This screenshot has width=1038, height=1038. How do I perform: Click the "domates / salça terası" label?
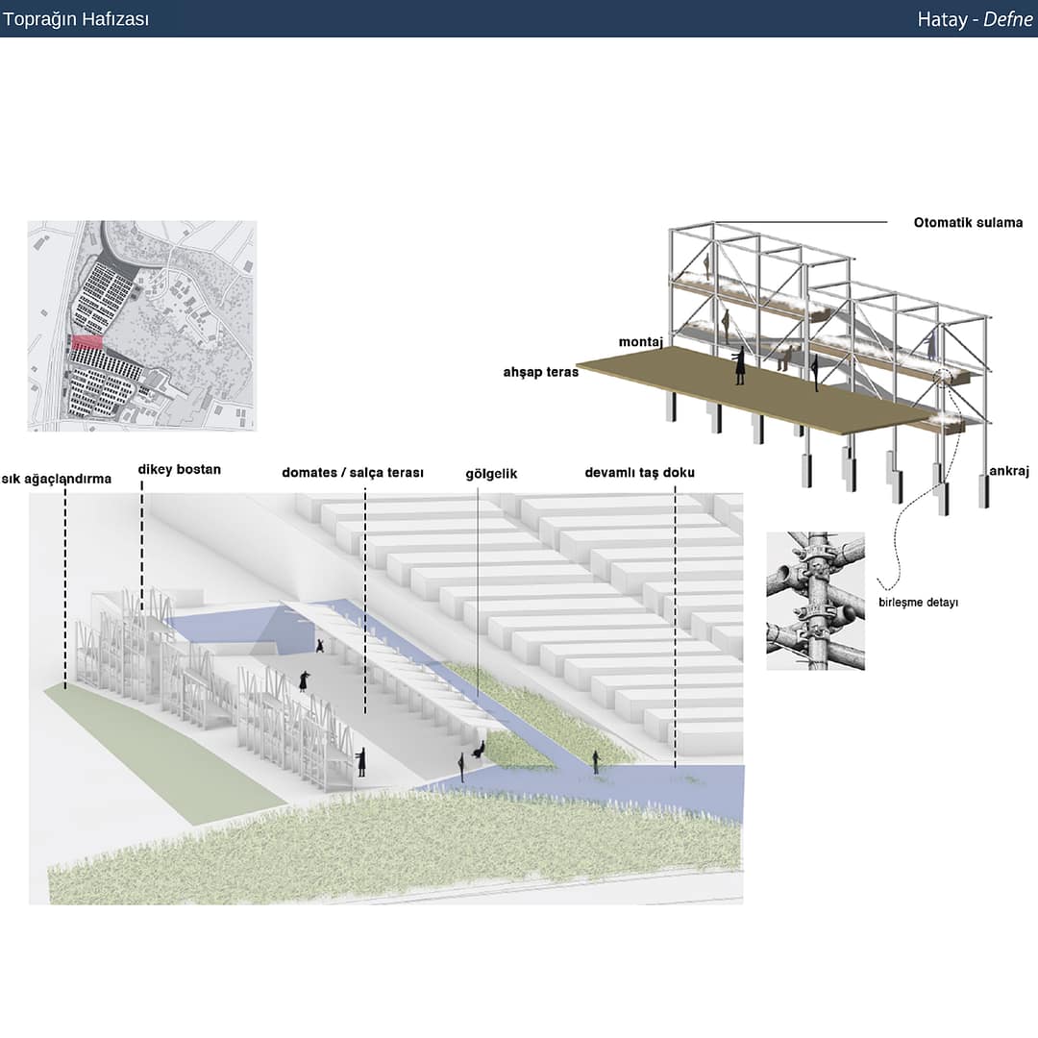[x=353, y=473]
